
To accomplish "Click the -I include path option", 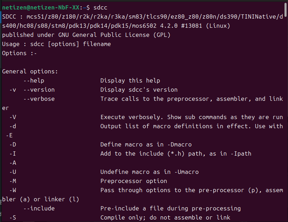I will click(x=13, y=154).
